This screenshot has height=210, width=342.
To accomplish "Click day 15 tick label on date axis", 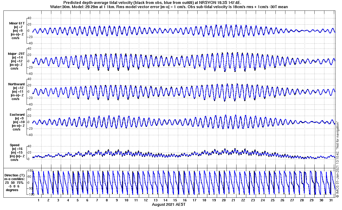I will 175,200.
